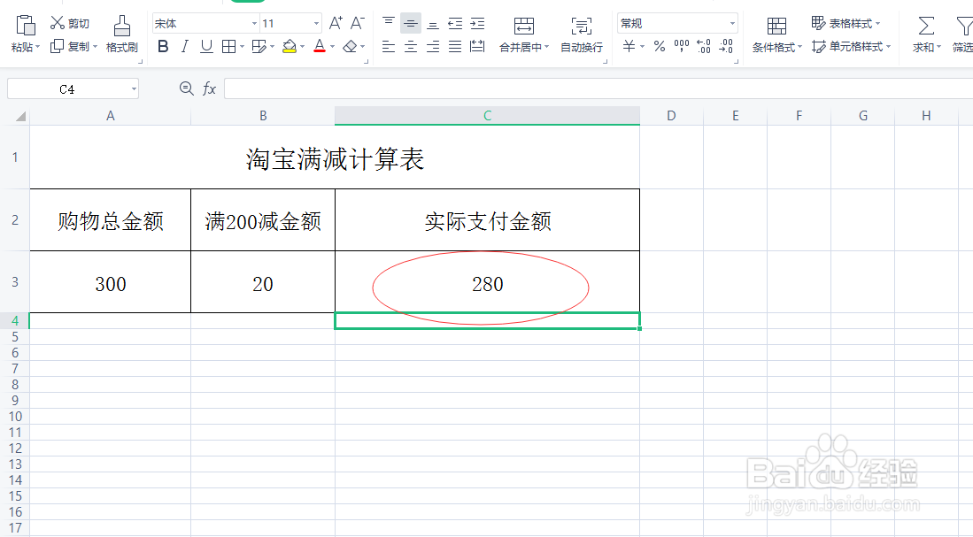Expand the 合并居中 dropdown arrow

pos(546,47)
